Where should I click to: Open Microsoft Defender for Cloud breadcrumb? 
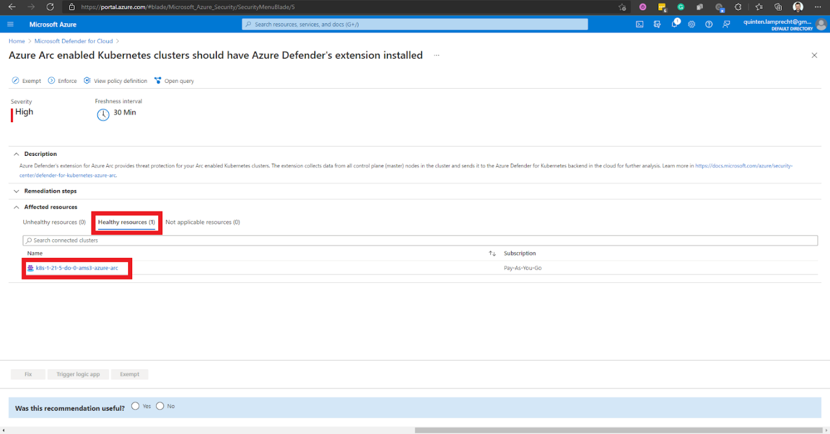click(x=74, y=41)
